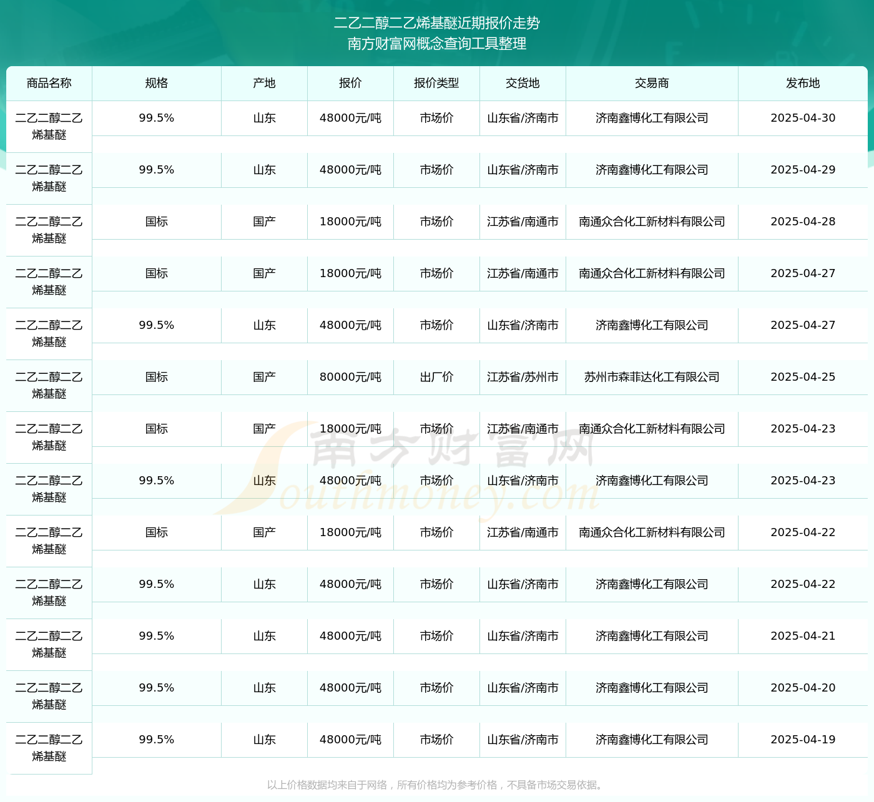This screenshot has height=802, width=874.
Task: Click the title 二乙二醇二乙烯基醚近期报价走势
Action: point(437,23)
